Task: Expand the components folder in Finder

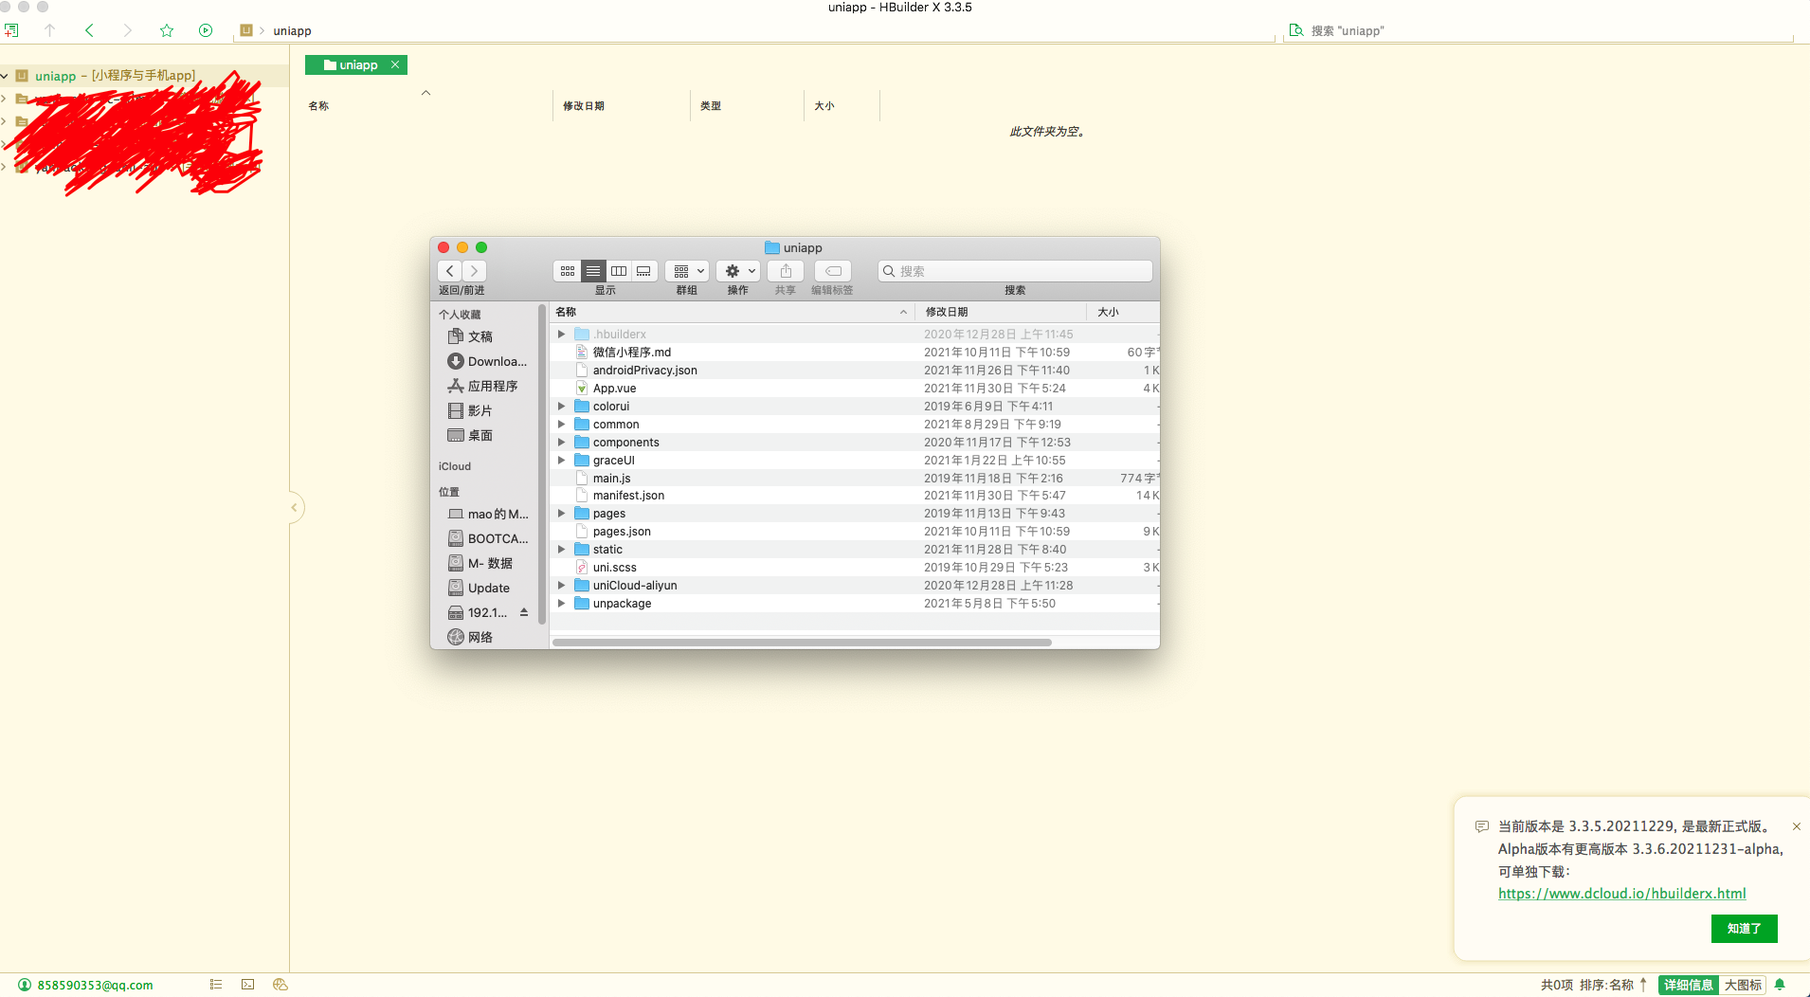Action: (x=561, y=443)
